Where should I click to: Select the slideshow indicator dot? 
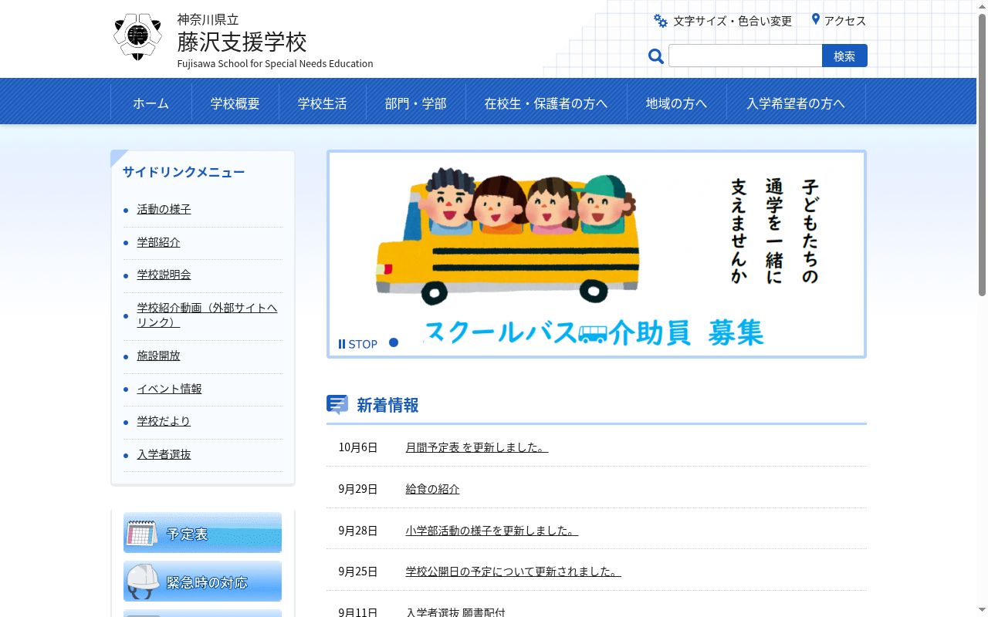point(394,342)
